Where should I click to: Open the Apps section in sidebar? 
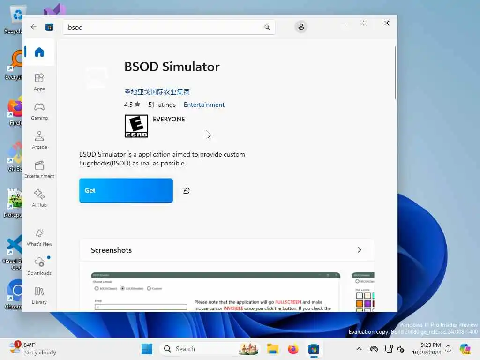(x=39, y=82)
